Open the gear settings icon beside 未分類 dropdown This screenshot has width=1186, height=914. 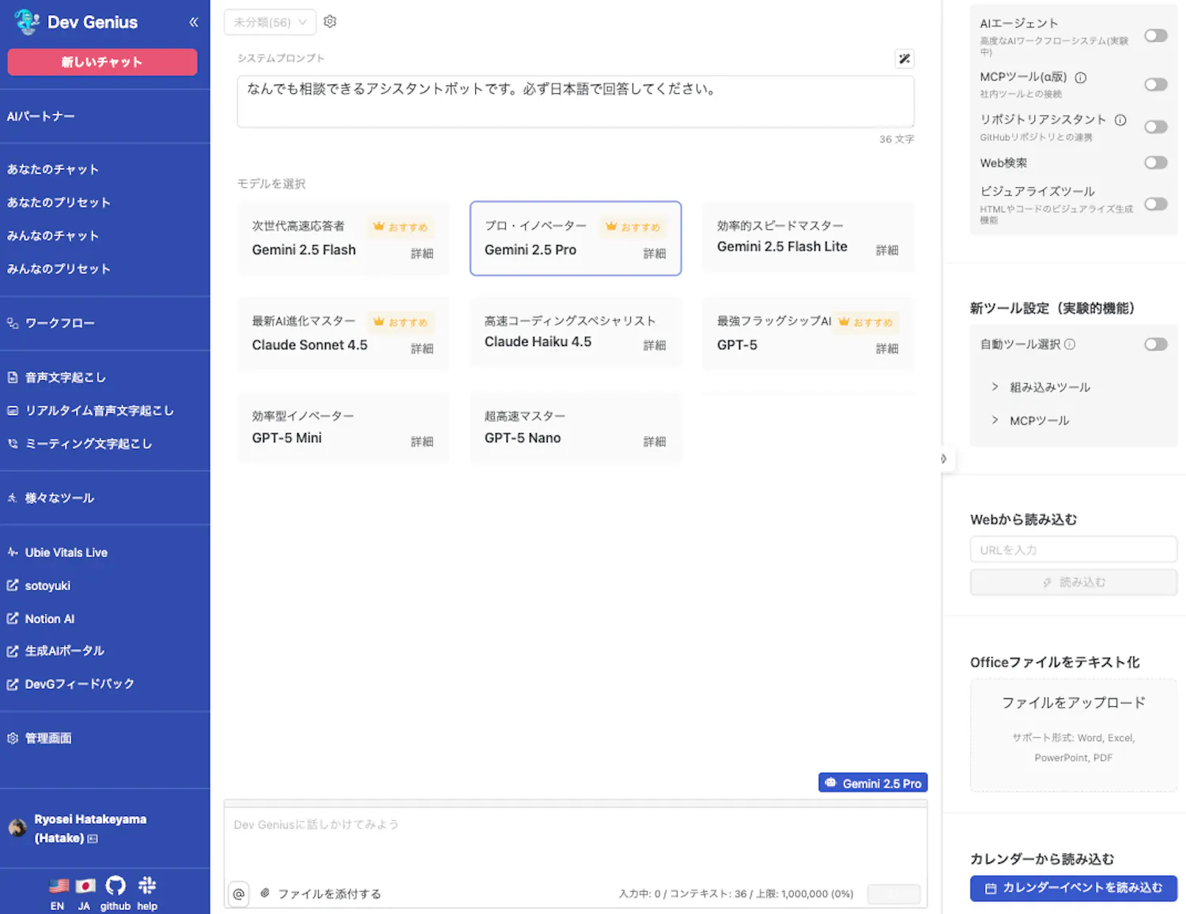click(x=330, y=21)
